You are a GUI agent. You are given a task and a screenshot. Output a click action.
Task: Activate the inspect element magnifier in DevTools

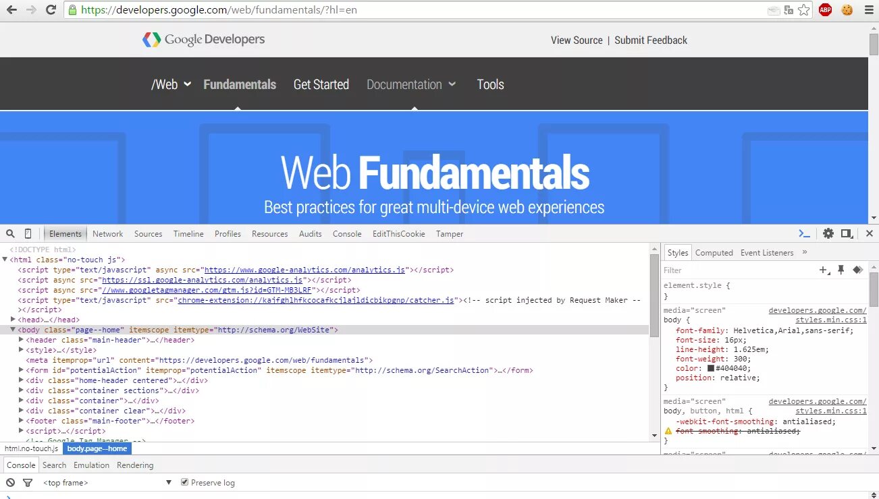point(11,234)
